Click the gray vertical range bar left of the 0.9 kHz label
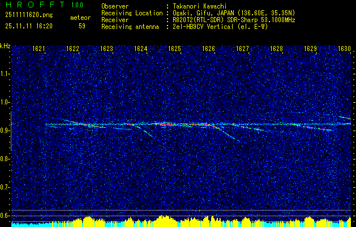 coord(11,131)
